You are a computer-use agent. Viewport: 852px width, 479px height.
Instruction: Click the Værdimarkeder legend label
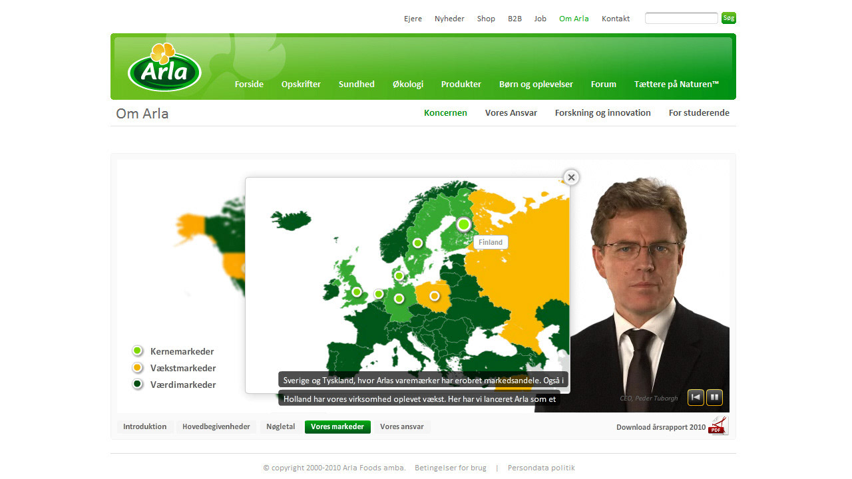pos(183,385)
